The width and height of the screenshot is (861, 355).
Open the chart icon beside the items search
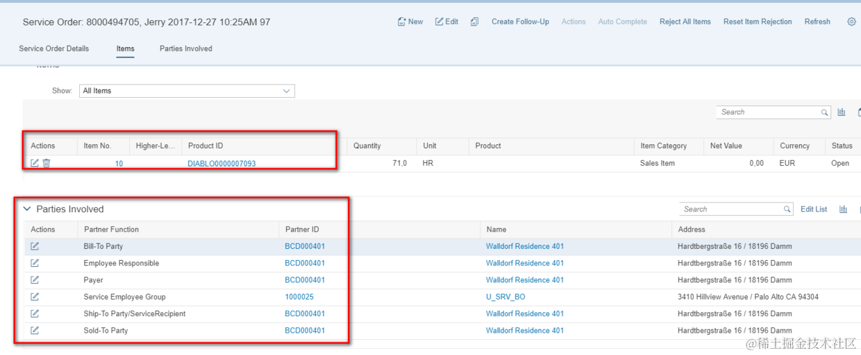coord(842,112)
